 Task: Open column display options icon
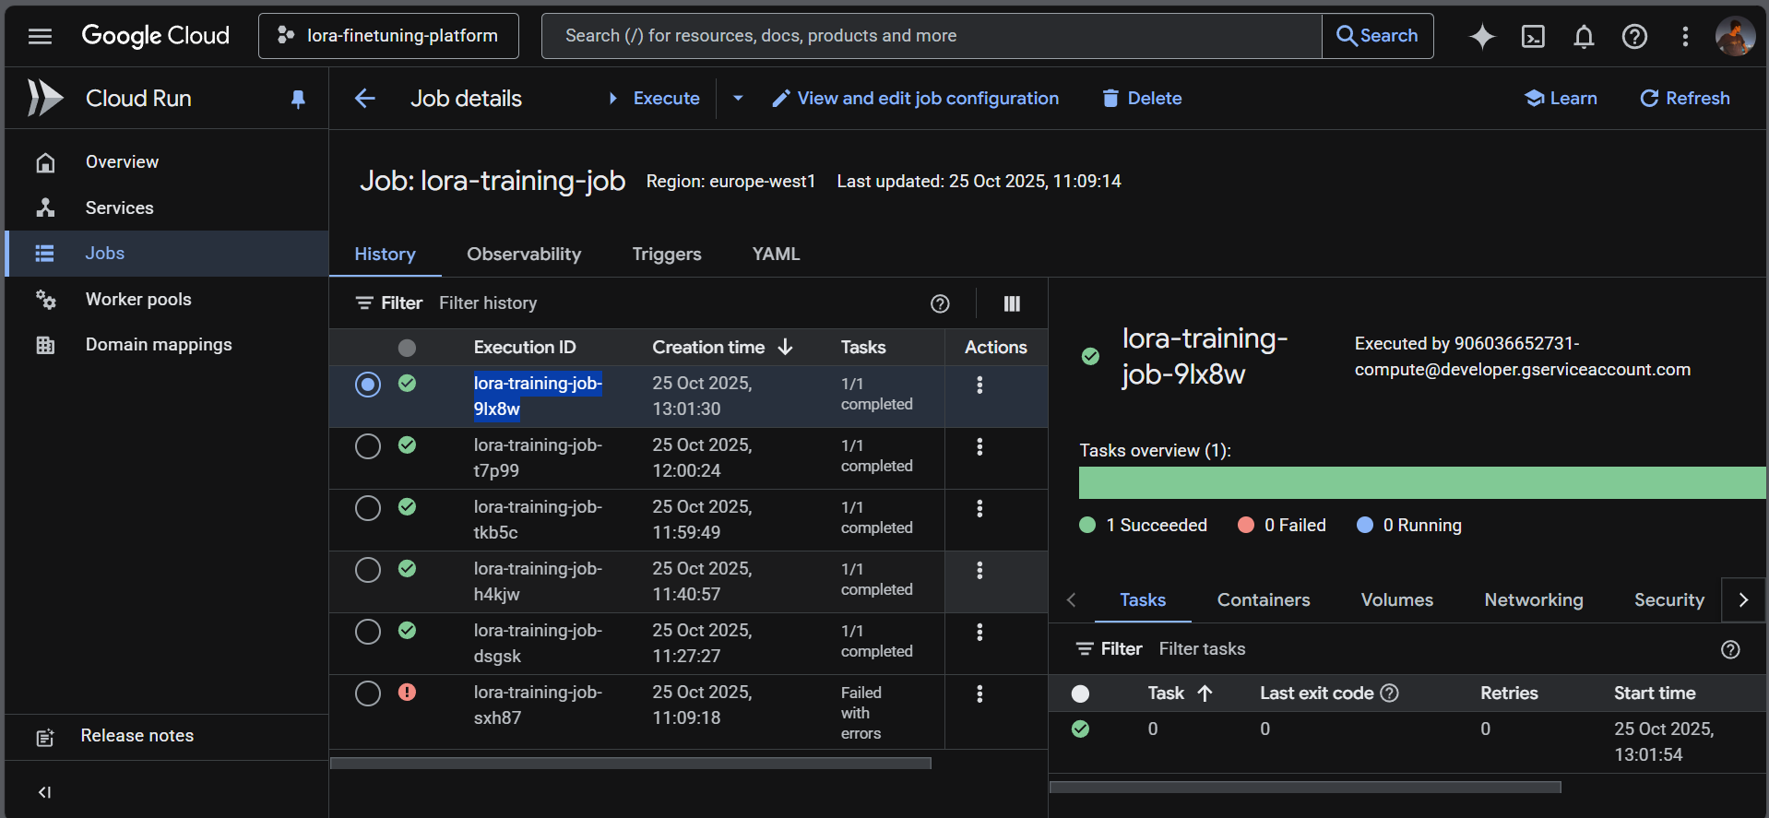1012,303
